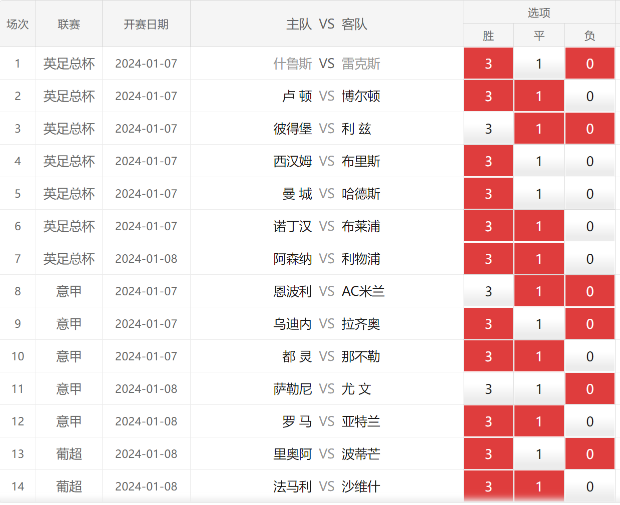The height and width of the screenshot is (505, 620).
Task: Toggle win option 3 for 什鲁斯 VS 雷克斯
Action: pos(488,64)
